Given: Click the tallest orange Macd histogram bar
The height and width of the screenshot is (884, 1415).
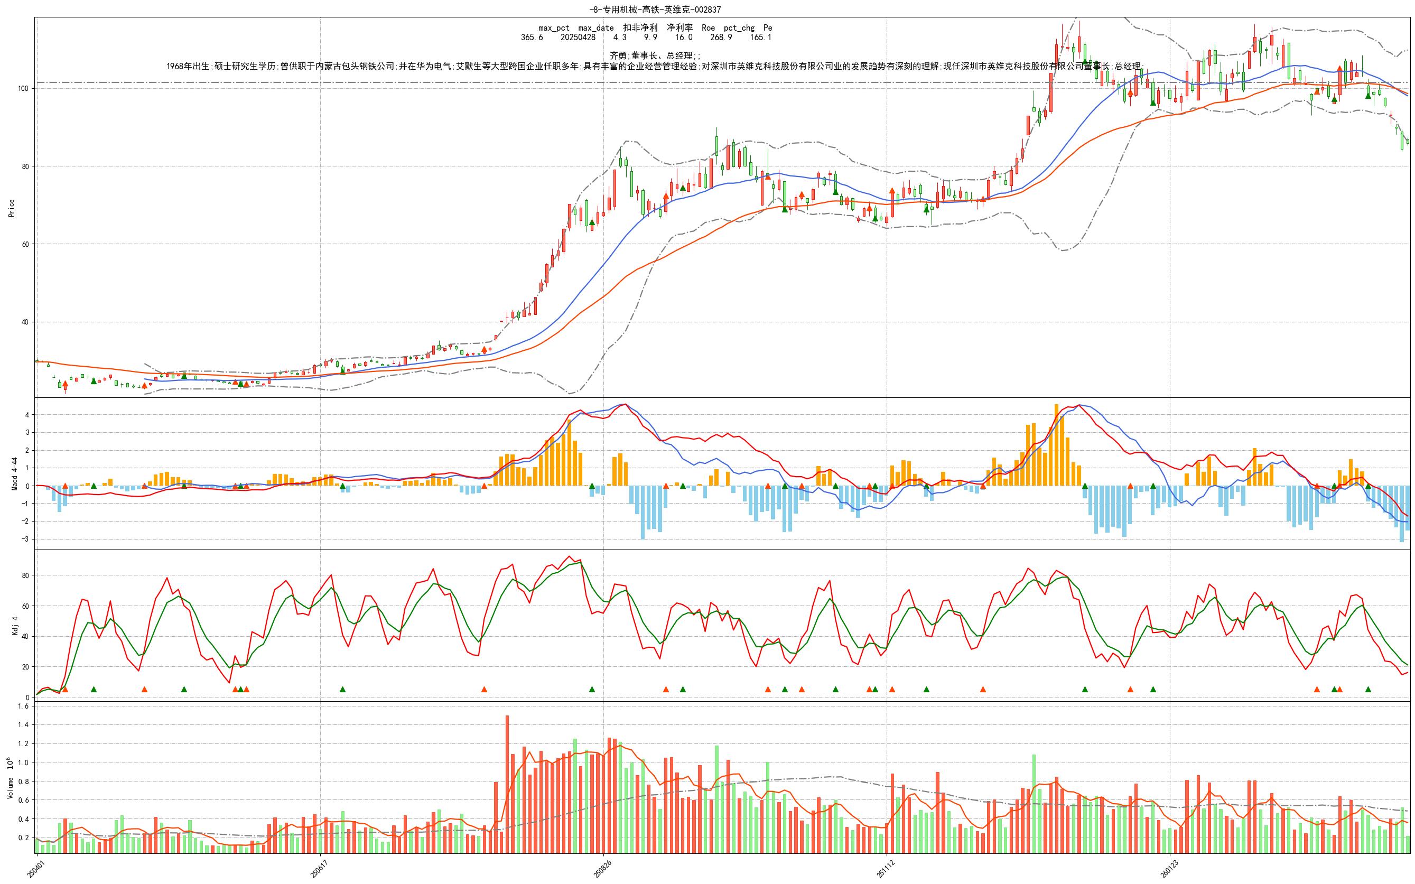Looking at the screenshot, I should pyautogui.click(x=1056, y=444).
